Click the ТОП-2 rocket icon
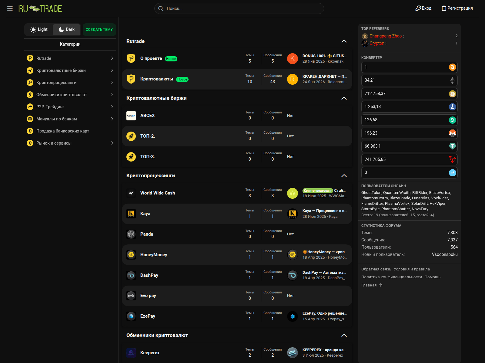This screenshot has height=363, width=485. tap(131, 136)
